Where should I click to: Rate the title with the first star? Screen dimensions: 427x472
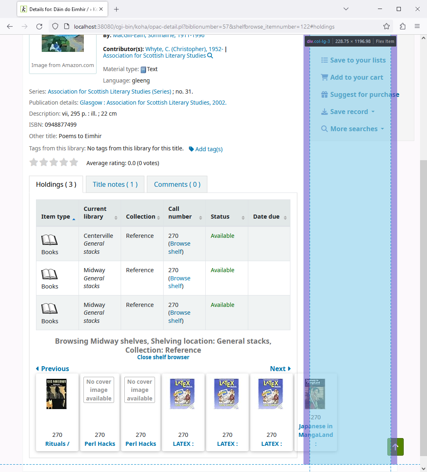coord(34,163)
